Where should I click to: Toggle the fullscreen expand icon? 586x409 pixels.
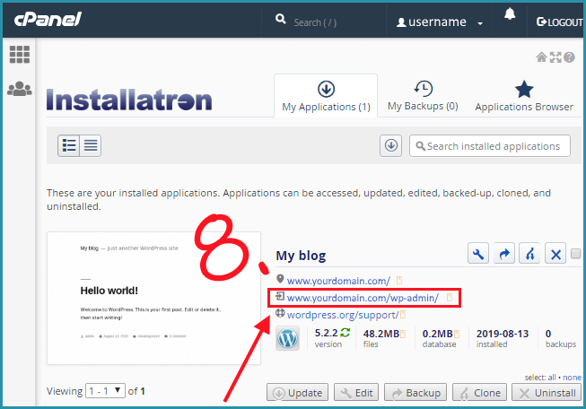click(x=555, y=57)
